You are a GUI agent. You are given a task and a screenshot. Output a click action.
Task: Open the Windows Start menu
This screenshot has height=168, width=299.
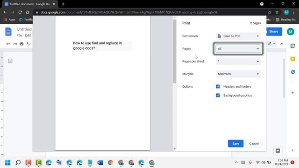point(8,163)
